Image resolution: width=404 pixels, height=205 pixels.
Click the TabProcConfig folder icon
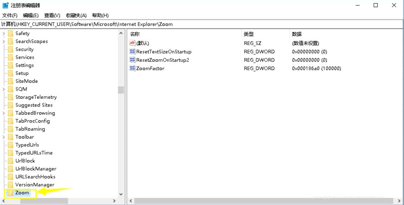click(10, 121)
